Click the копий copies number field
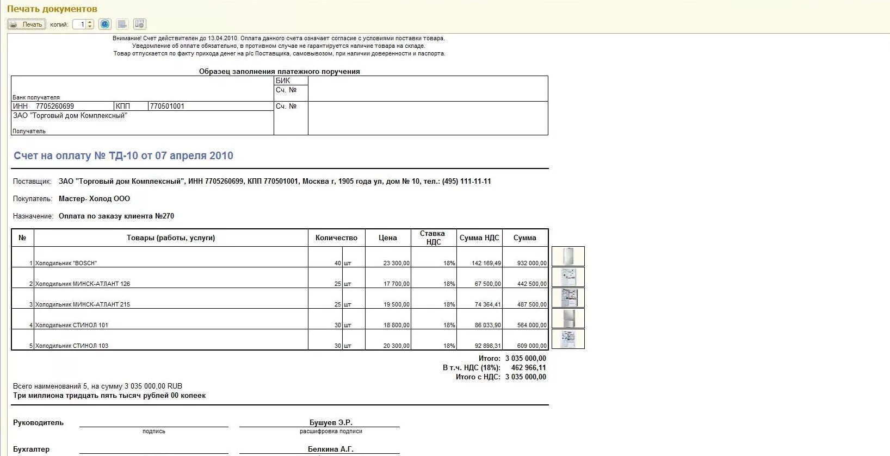Screen dimensions: 890x456 pyautogui.click(x=79, y=24)
